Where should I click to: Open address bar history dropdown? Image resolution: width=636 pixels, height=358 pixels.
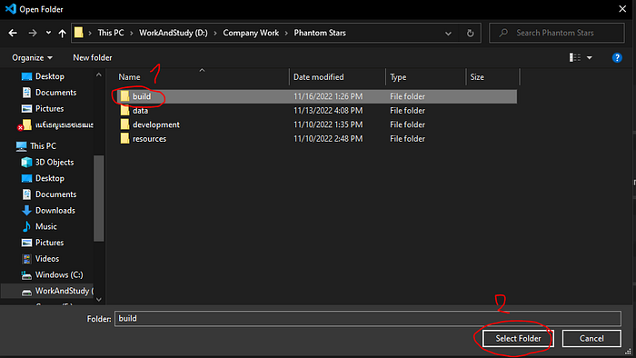point(448,34)
